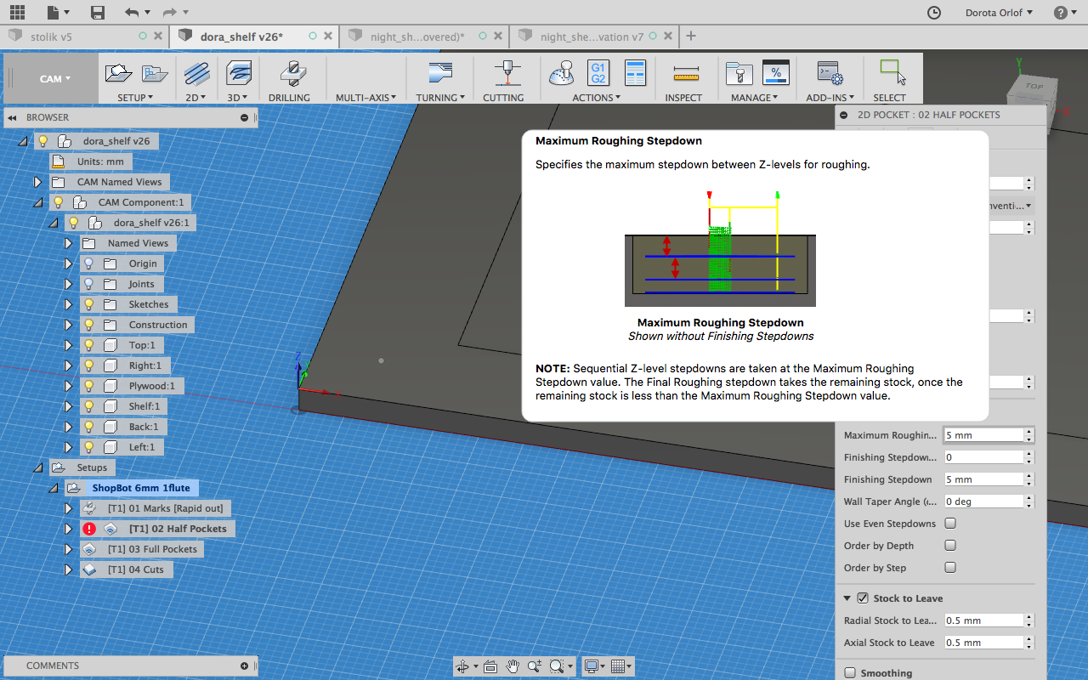Toggle visibility bulb of Plywood:1
The height and width of the screenshot is (680, 1088).
point(88,386)
